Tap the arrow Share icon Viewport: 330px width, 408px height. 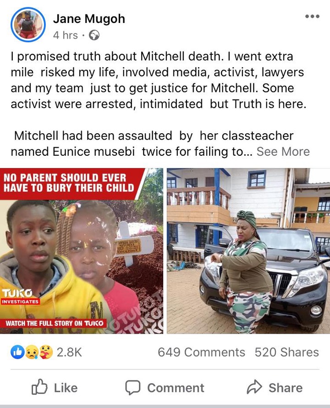[x=254, y=387]
